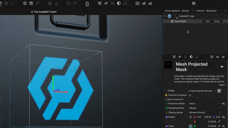Open the Decal Mask Multiply blend dropdown

217,21
